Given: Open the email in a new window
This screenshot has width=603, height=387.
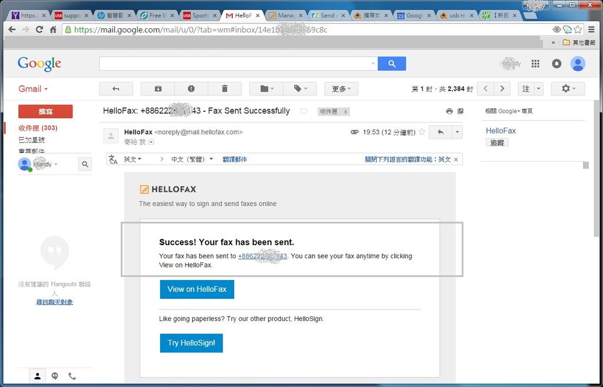Looking at the screenshot, I should 460,111.
